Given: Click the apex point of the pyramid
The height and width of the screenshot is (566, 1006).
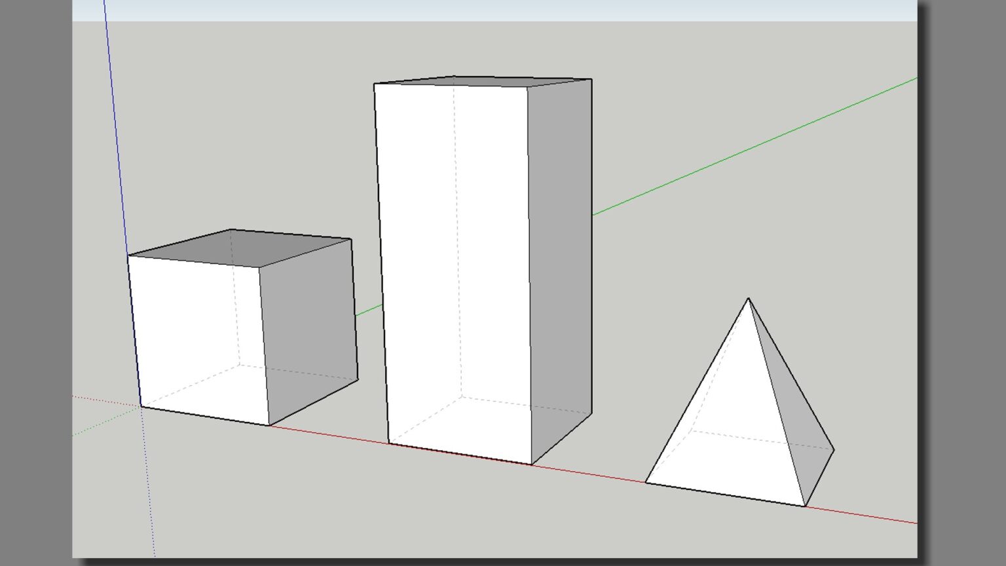Looking at the screenshot, I should [x=749, y=299].
